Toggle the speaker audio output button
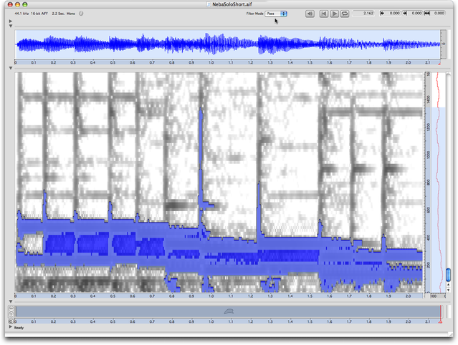This screenshot has width=458, height=345. tap(309, 14)
